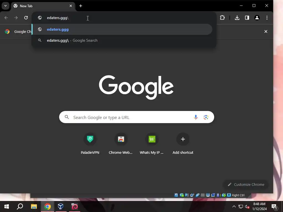The width and height of the screenshot is (283, 212).
Task: Select the edaters.ggg URL suggestion
Action: pos(122,29)
